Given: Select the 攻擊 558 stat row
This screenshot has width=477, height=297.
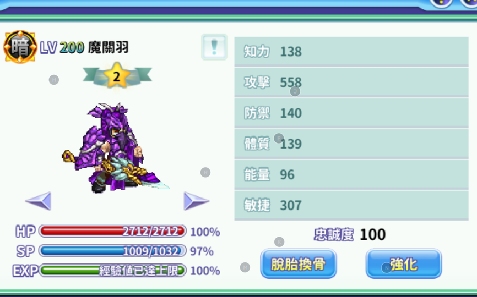Looking at the screenshot, I should 351,82.
